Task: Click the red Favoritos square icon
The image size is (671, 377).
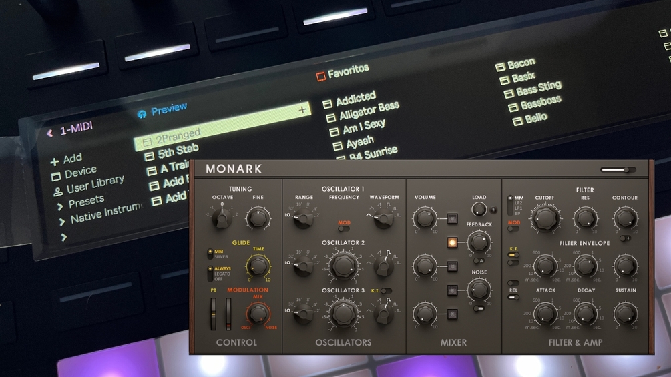Action: pyautogui.click(x=320, y=77)
